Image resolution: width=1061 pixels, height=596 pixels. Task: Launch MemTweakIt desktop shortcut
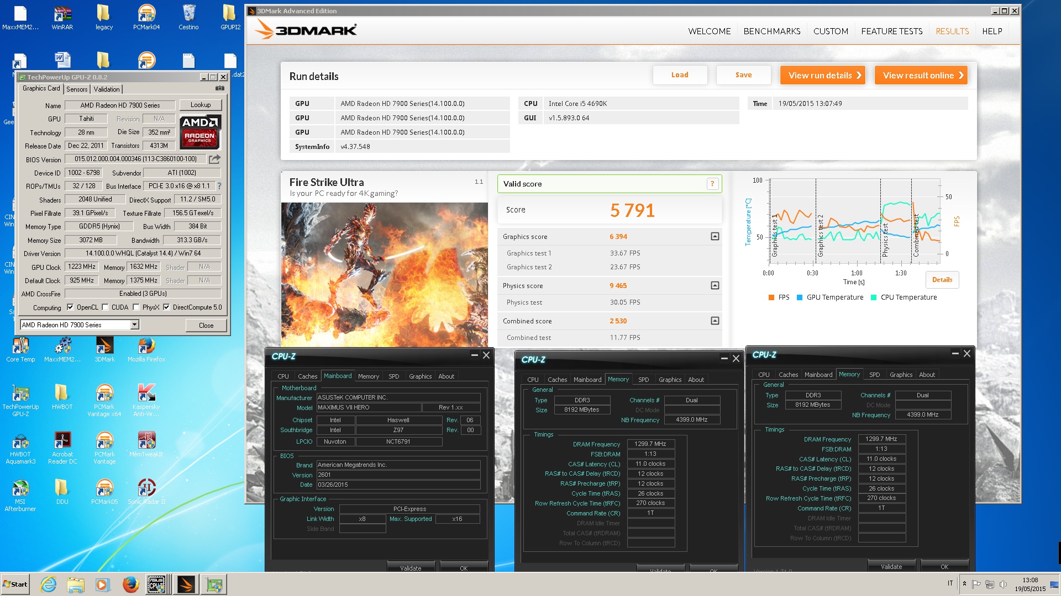pos(146,445)
